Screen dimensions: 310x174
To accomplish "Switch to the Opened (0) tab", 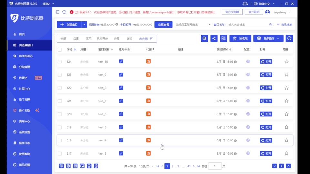I will tap(103, 39).
